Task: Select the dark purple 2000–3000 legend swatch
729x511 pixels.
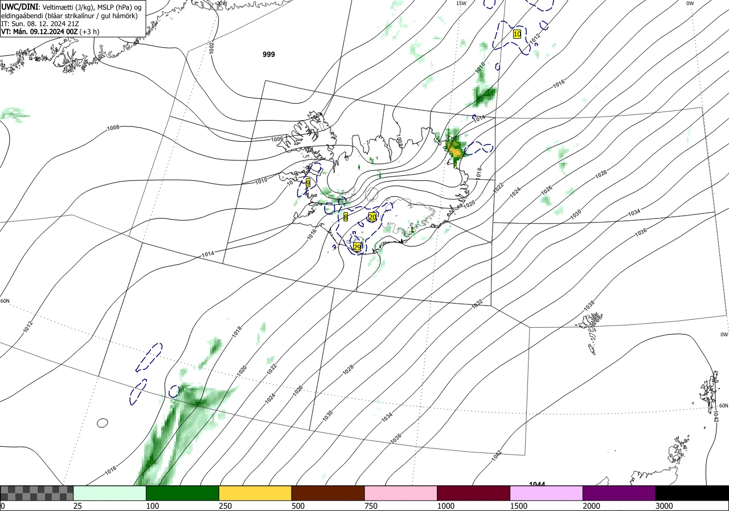Action: pos(620,493)
